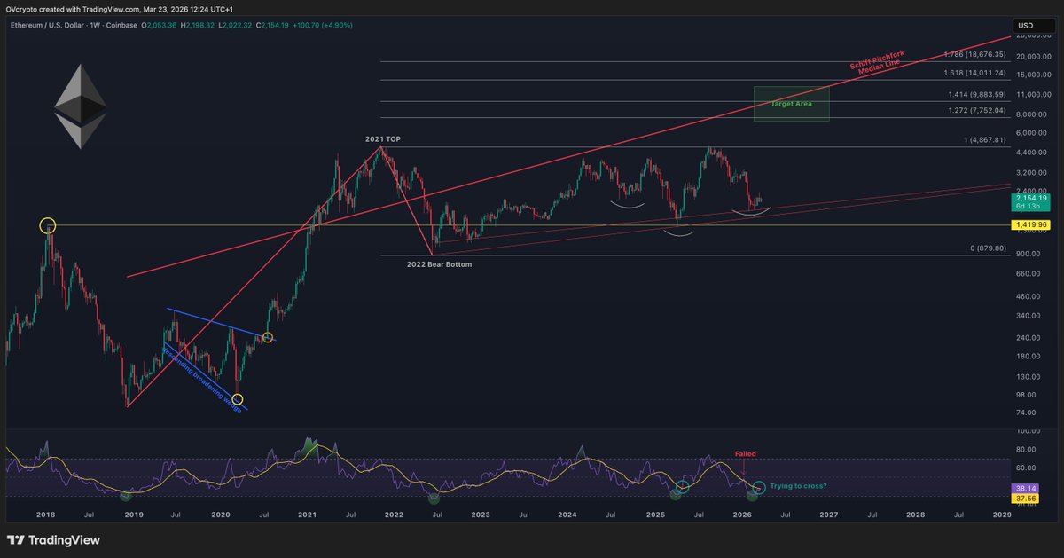The image size is (1064, 558).
Task: Open the USD currency selector
Action: pos(1026,26)
